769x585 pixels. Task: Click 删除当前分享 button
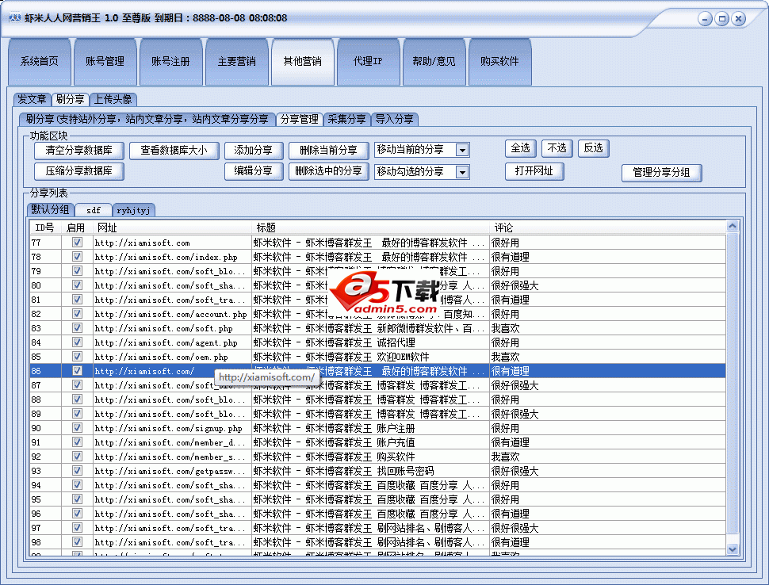[328, 150]
